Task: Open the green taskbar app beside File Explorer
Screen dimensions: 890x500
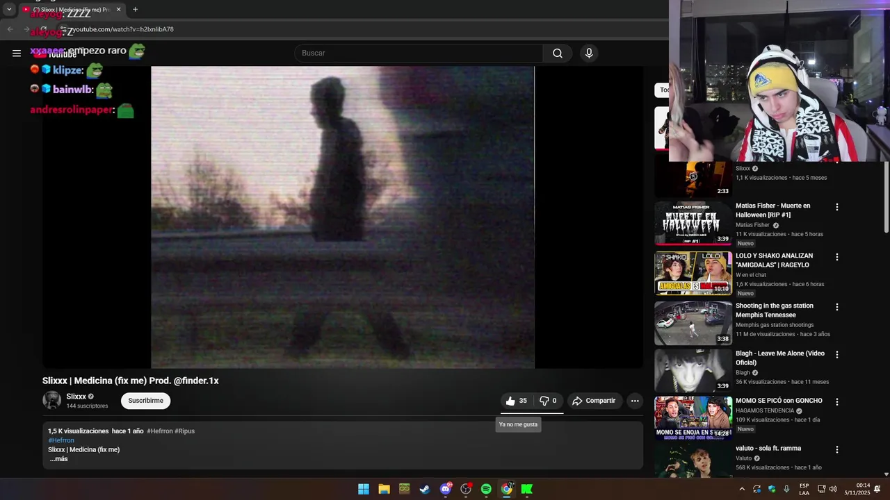Action: pos(405,490)
